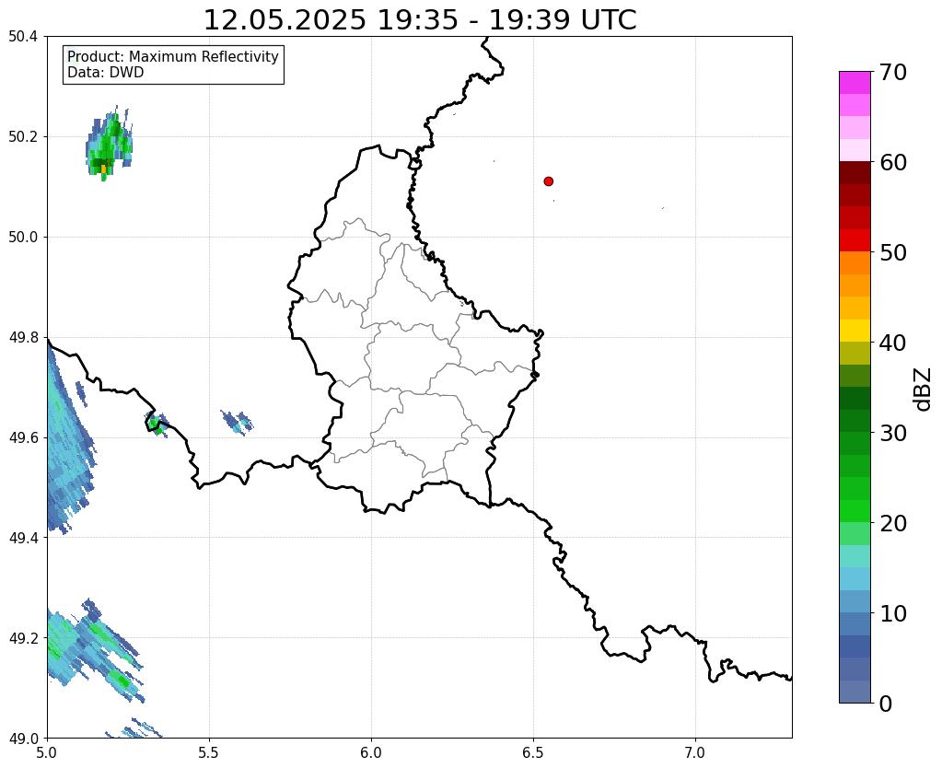This screenshot has width=942, height=768.
Task: Click the yellow colorbar segment above 40
Action: [855, 332]
